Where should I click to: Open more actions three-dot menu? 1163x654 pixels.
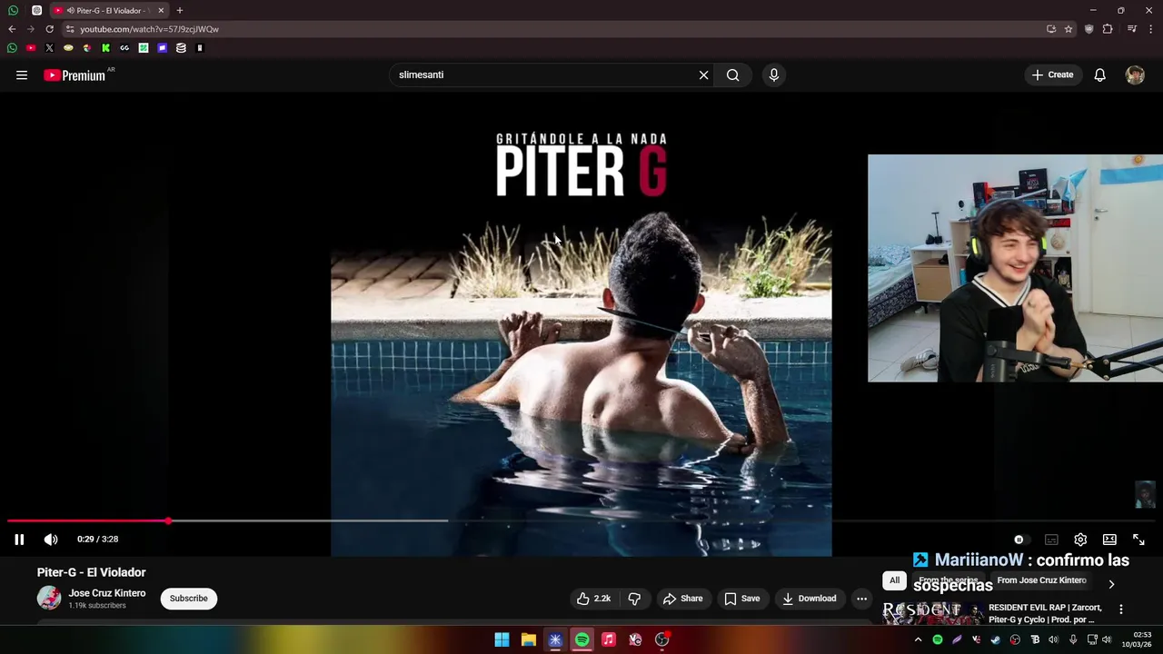[861, 599]
